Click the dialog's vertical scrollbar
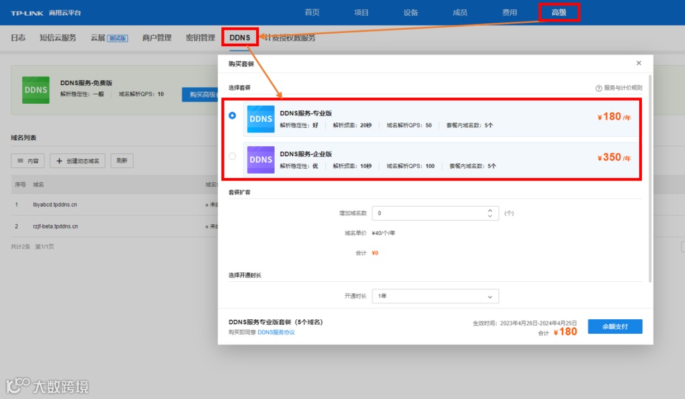This screenshot has width=685, height=399. pyautogui.click(x=650, y=179)
